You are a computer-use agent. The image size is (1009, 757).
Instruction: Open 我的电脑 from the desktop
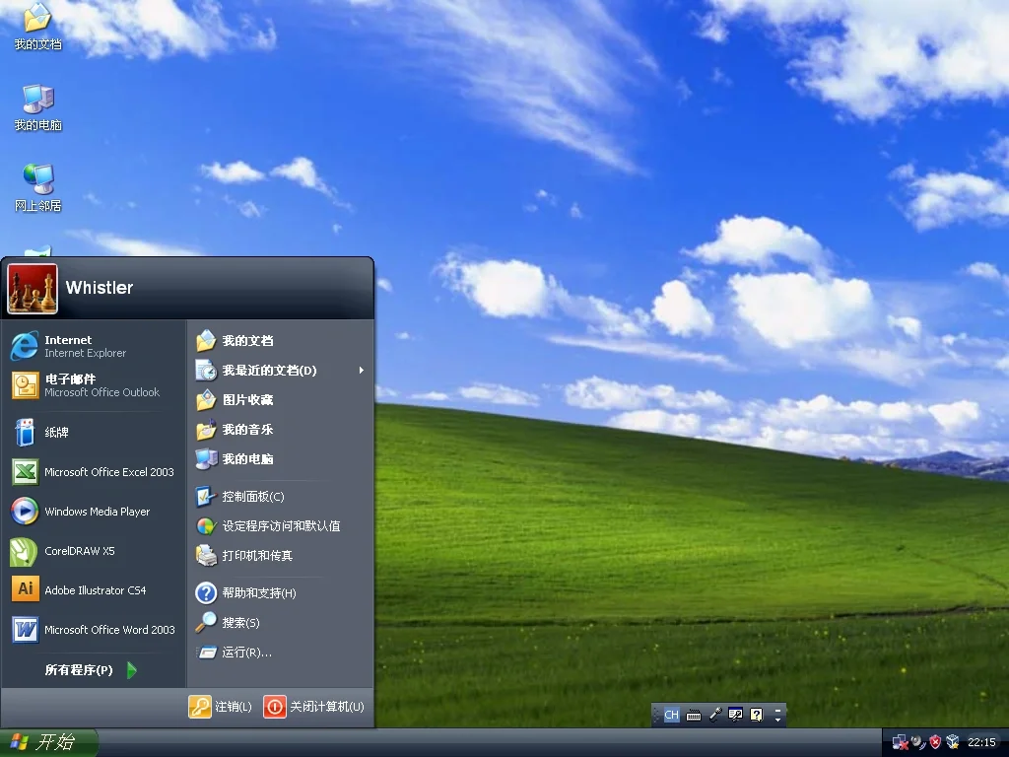[x=37, y=106]
